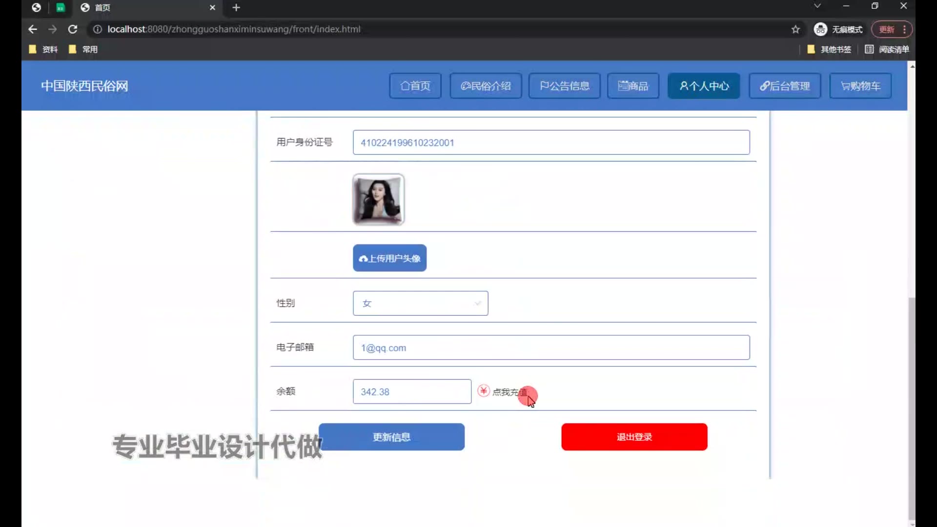Open the 购物车 shopping cart page
Screen dimensions: 937x527
[860, 86]
